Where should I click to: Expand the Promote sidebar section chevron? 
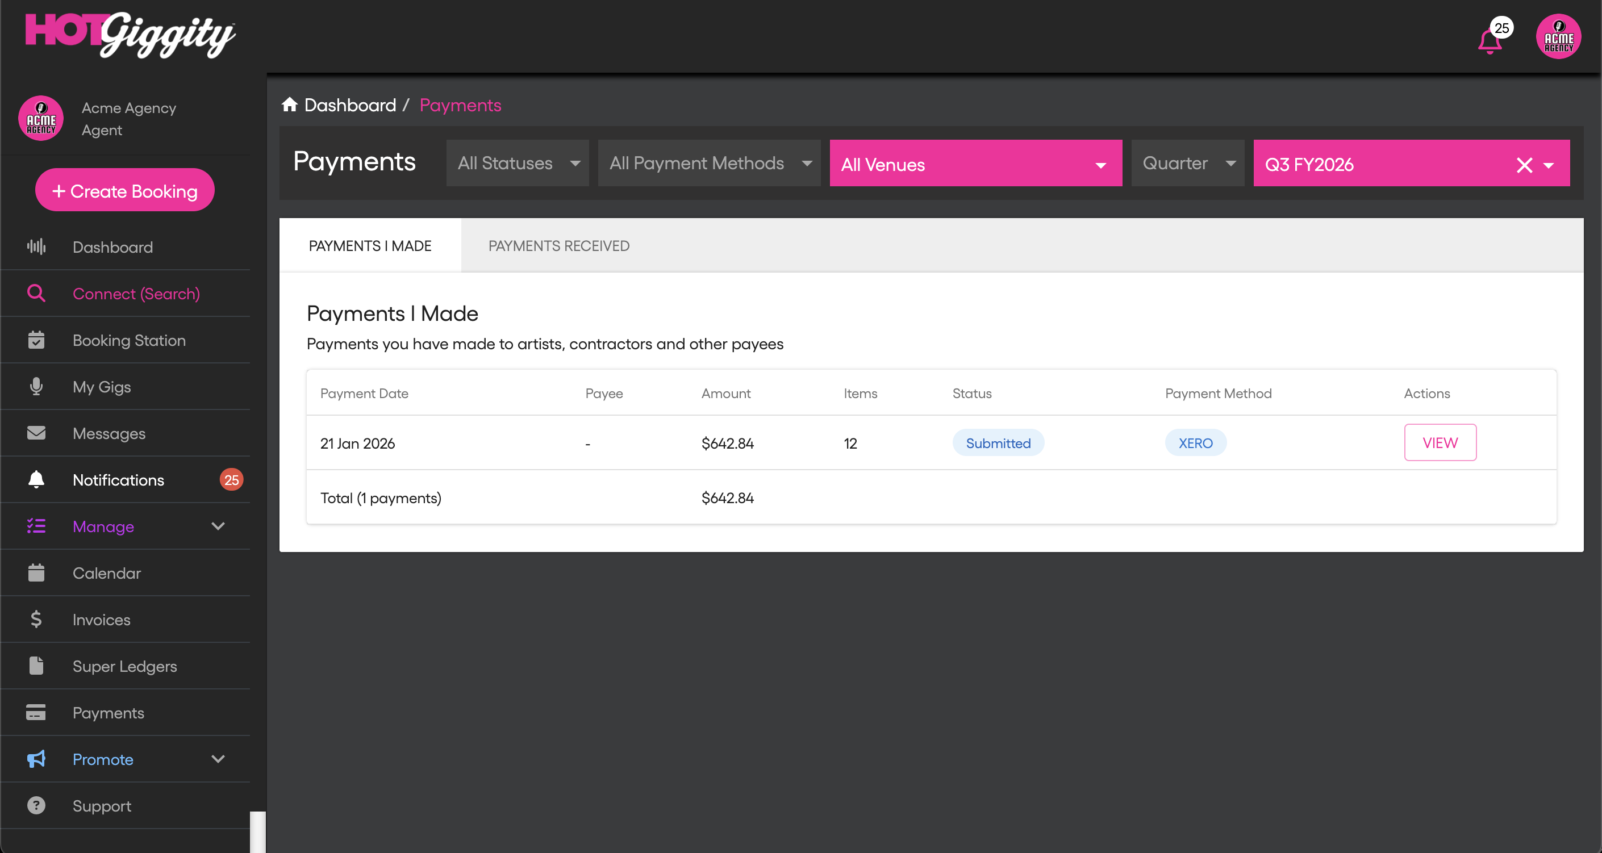click(x=218, y=759)
